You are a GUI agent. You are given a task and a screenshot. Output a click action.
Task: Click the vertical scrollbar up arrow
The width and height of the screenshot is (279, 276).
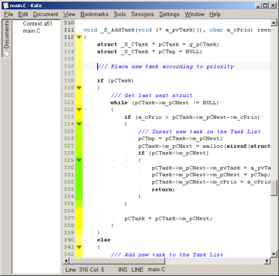click(273, 23)
